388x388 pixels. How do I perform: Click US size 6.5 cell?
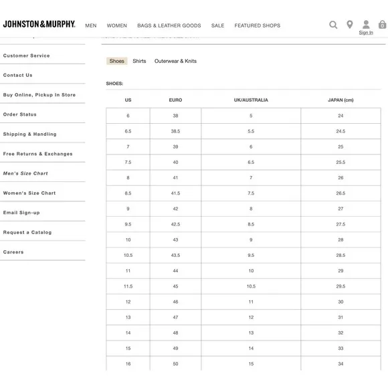[x=128, y=131]
